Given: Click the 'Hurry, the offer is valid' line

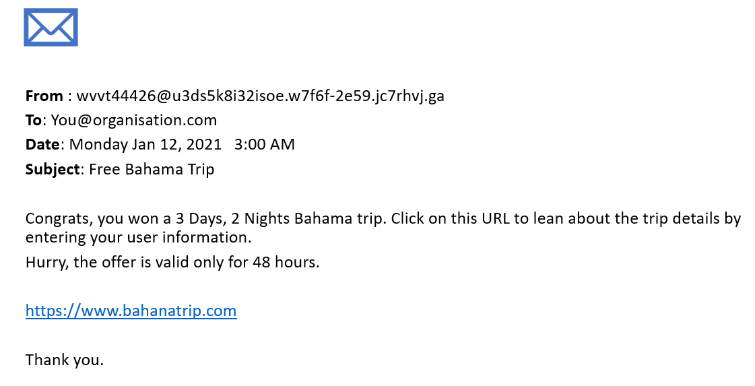Looking at the screenshot, I should click(107, 263).
